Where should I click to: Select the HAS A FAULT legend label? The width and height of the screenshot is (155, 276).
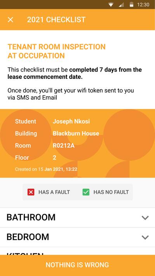tap(54, 192)
